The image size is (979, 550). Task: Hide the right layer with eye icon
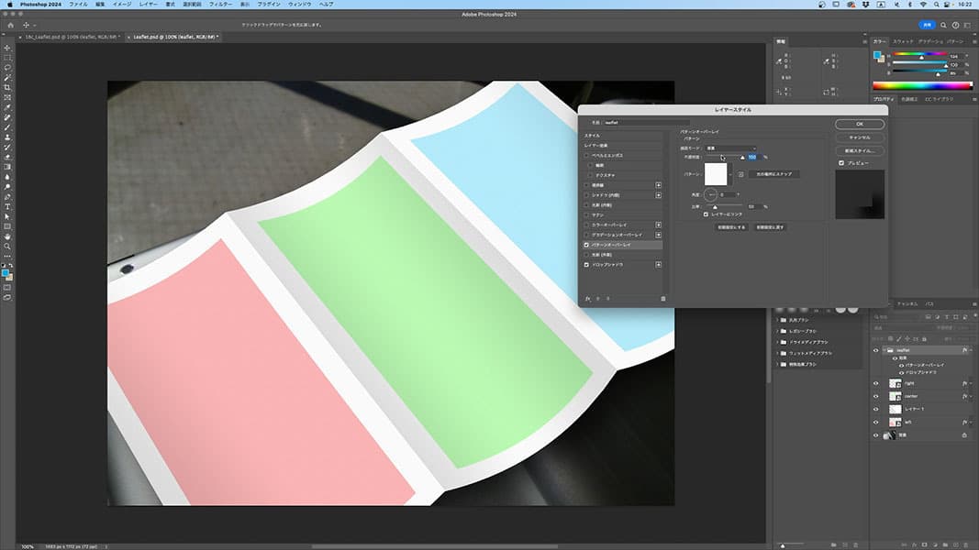click(875, 383)
